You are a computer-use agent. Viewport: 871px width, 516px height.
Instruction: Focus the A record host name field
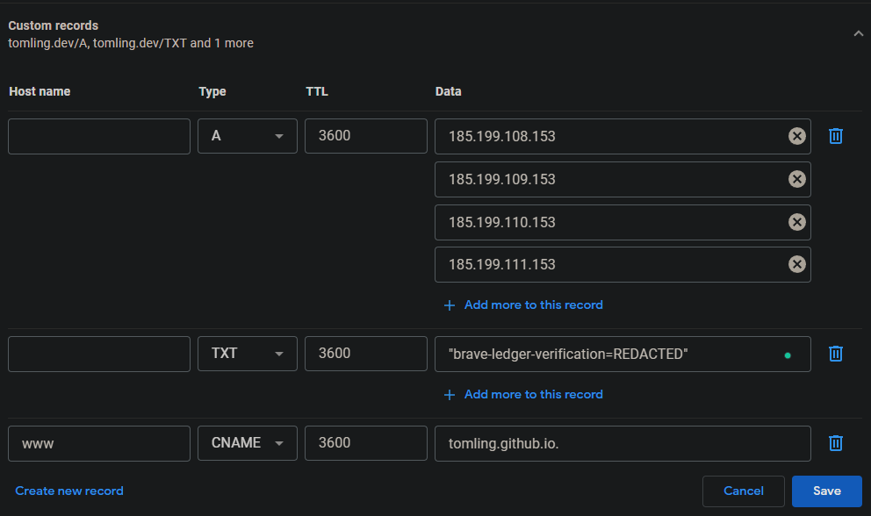[x=99, y=136]
